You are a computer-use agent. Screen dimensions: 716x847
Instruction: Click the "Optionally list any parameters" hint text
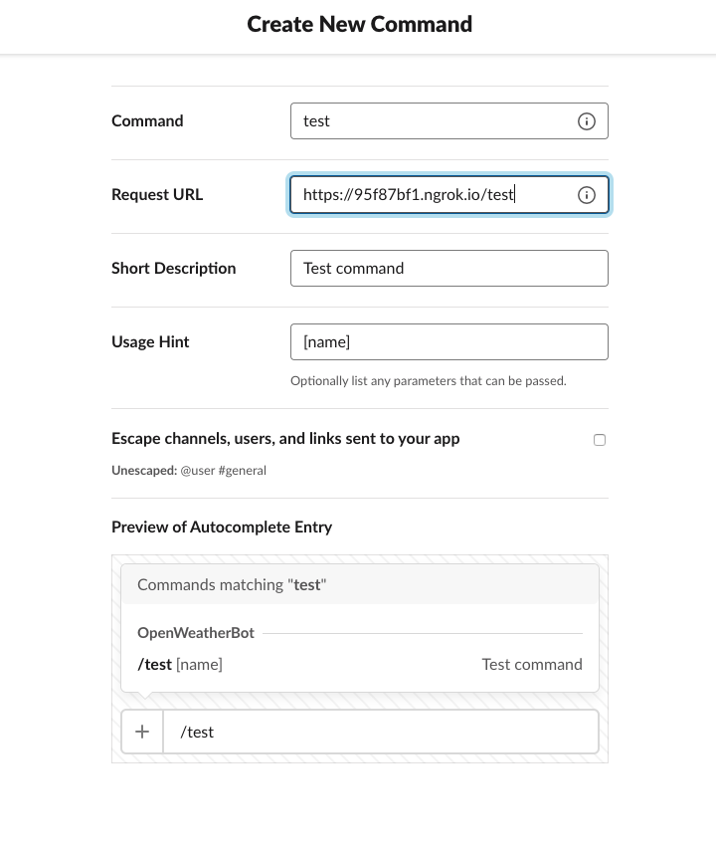[x=429, y=381]
